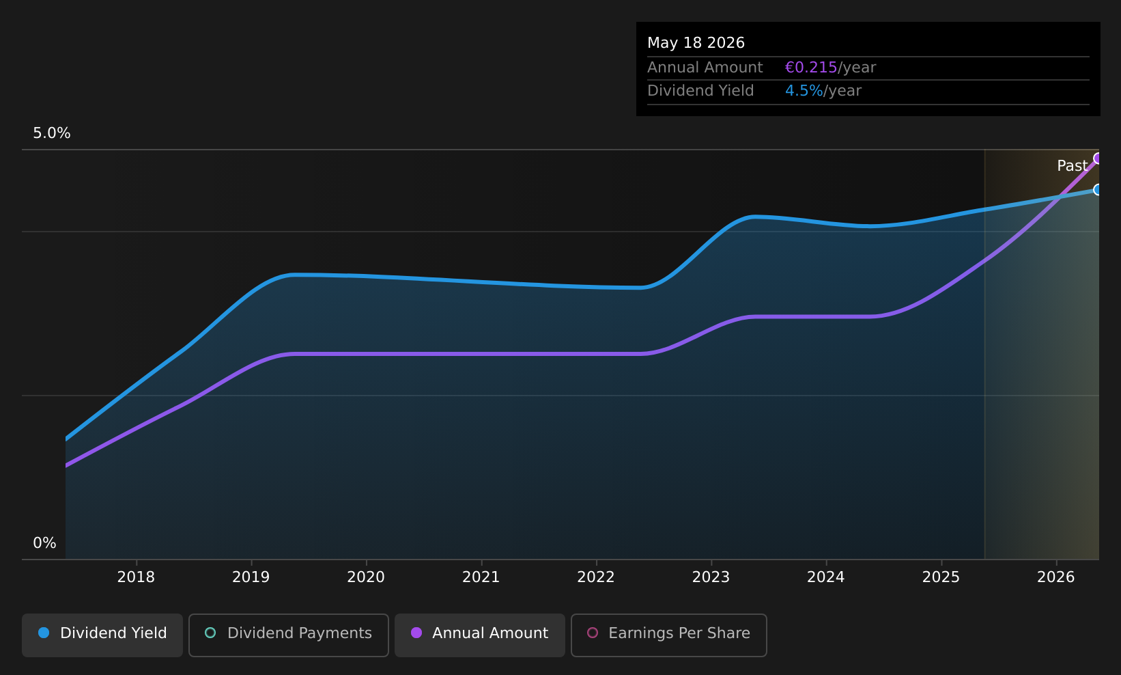Click the 0% y-axis label
Image resolution: width=1121 pixels, height=675 pixels.
(44, 543)
